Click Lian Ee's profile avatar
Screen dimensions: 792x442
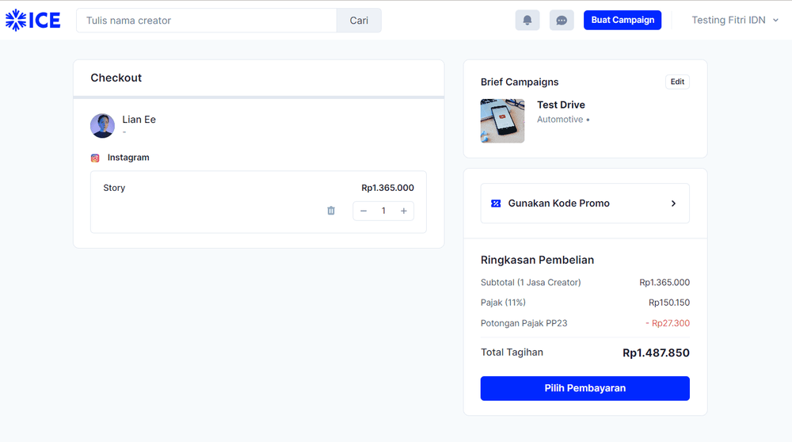point(102,125)
